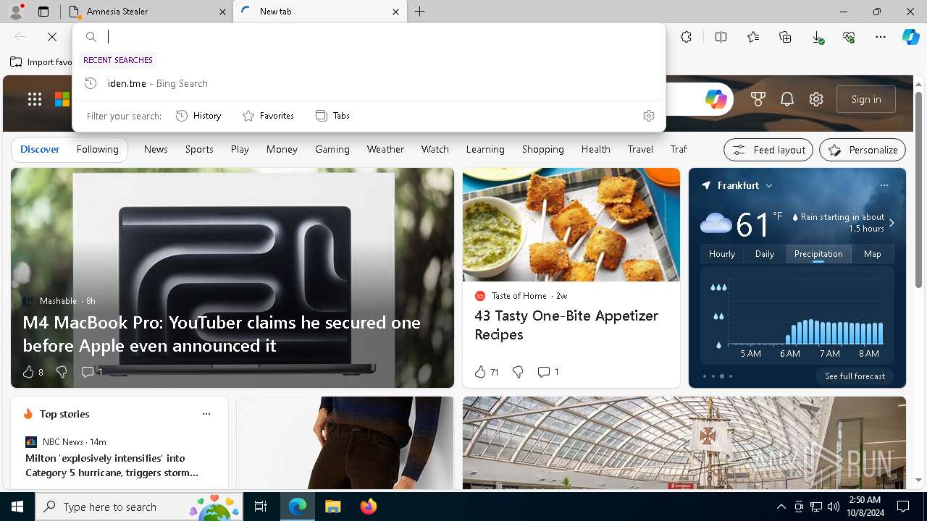The height and width of the screenshot is (521, 927).
Task: Open the page settings gear
Action: pos(816,99)
